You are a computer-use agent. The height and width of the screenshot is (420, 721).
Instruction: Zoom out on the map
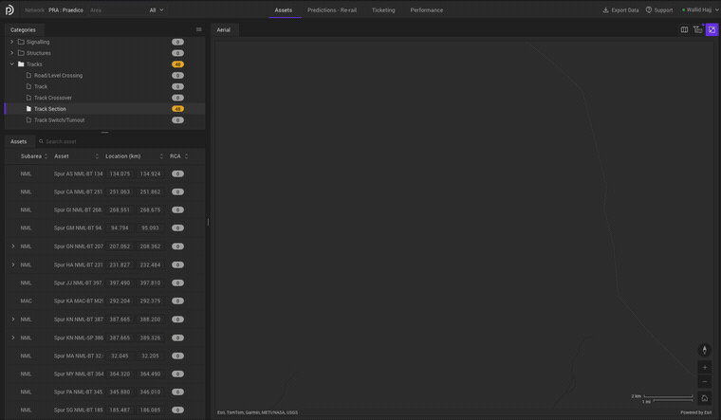click(x=705, y=381)
